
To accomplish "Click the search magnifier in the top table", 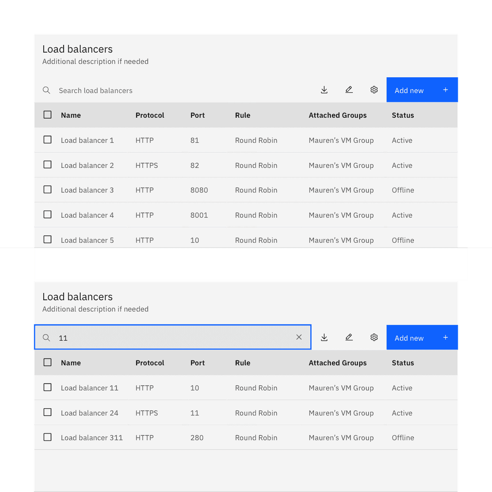I will click(47, 90).
